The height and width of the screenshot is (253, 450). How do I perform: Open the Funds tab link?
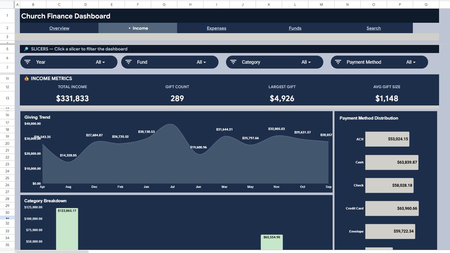coord(295,28)
